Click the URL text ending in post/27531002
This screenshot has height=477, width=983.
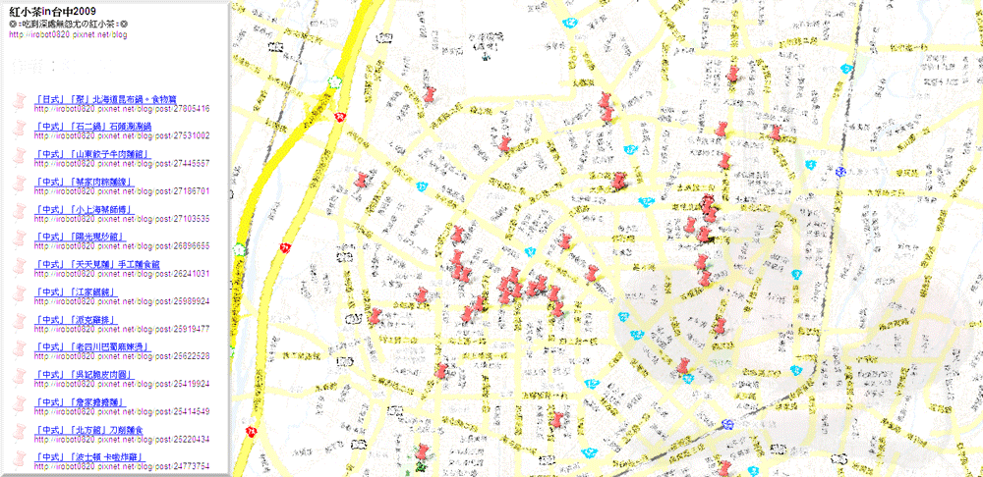click(x=122, y=136)
